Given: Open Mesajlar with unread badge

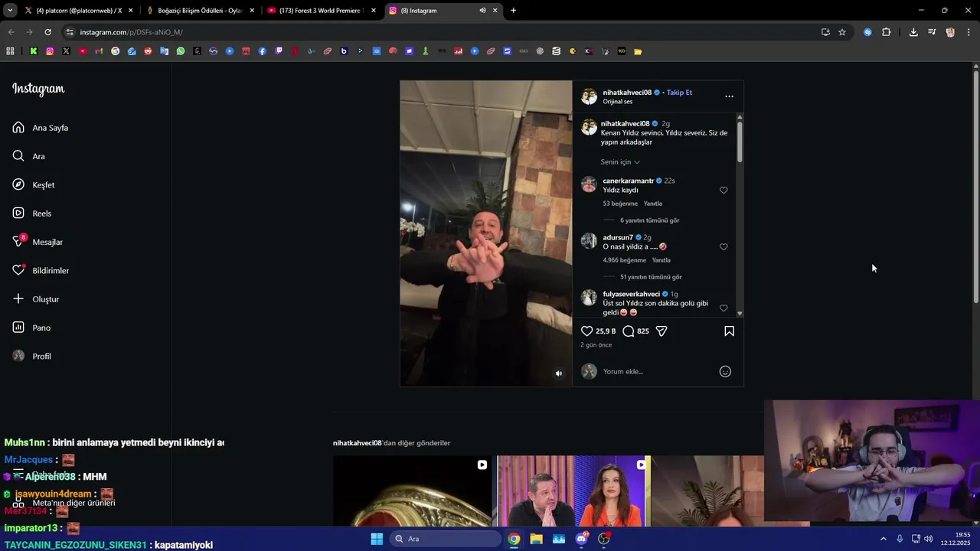Looking at the screenshot, I should pyautogui.click(x=38, y=242).
